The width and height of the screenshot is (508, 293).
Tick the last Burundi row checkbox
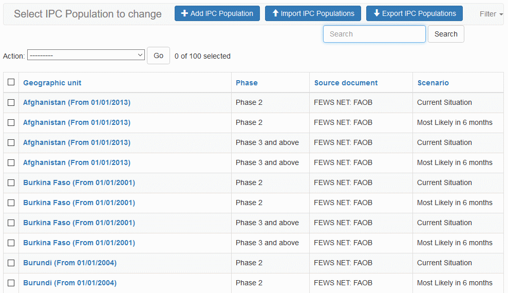coord(11,283)
